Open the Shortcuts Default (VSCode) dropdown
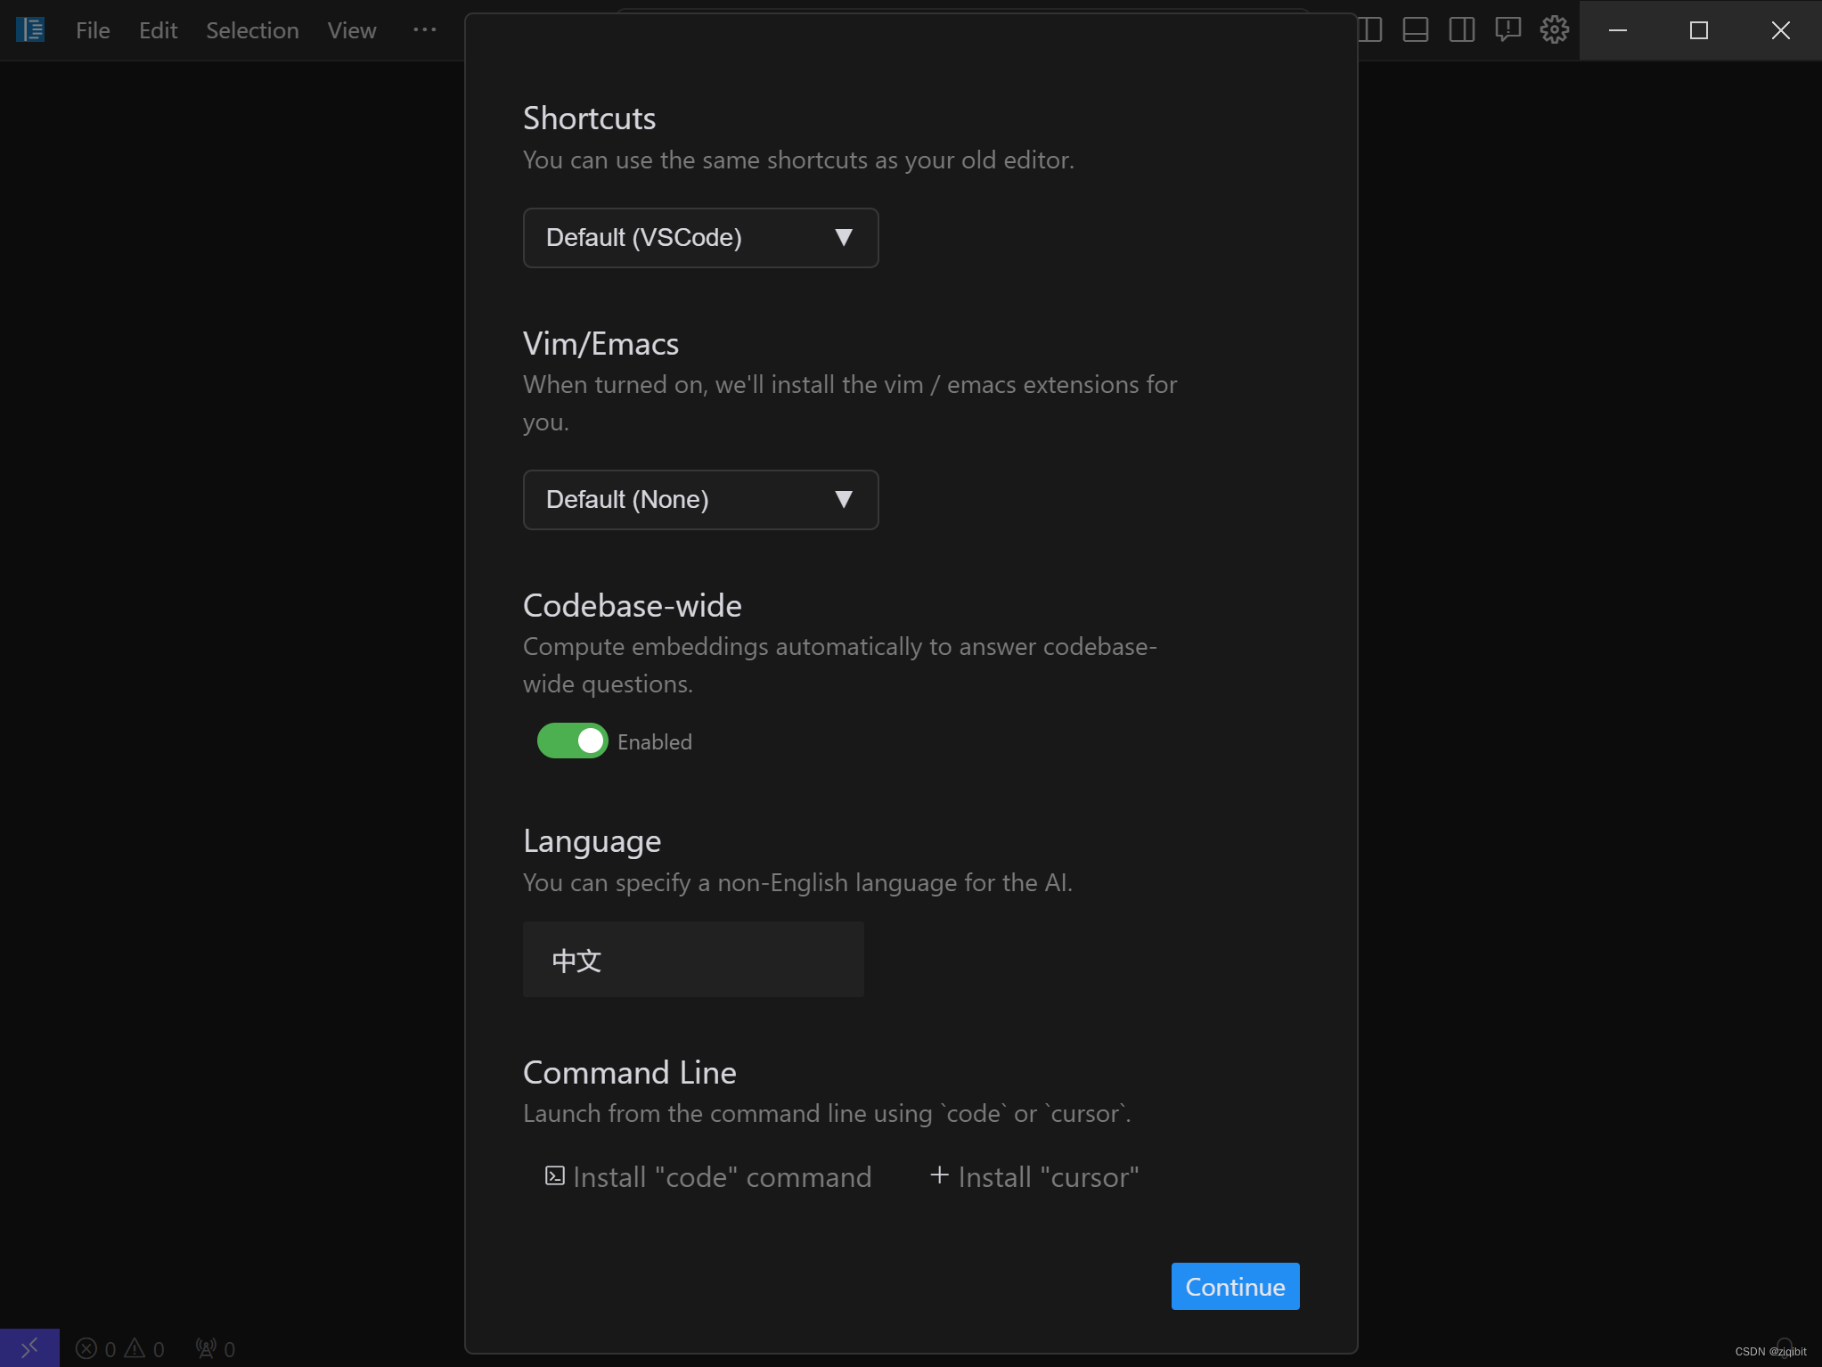The width and height of the screenshot is (1822, 1367). (x=700, y=238)
